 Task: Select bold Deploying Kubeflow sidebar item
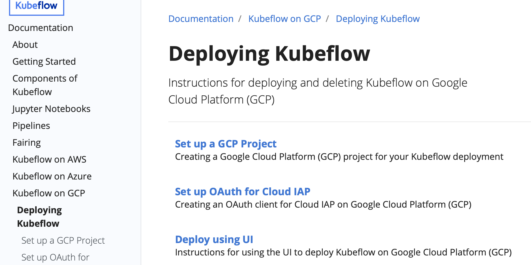[x=39, y=217]
